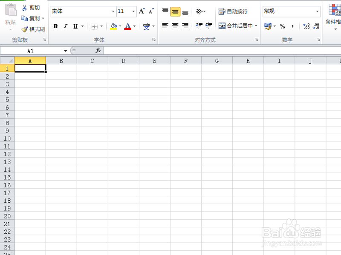Select column A header
Image resolution: width=341 pixels, height=255 pixels.
click(x=30, y=61)
